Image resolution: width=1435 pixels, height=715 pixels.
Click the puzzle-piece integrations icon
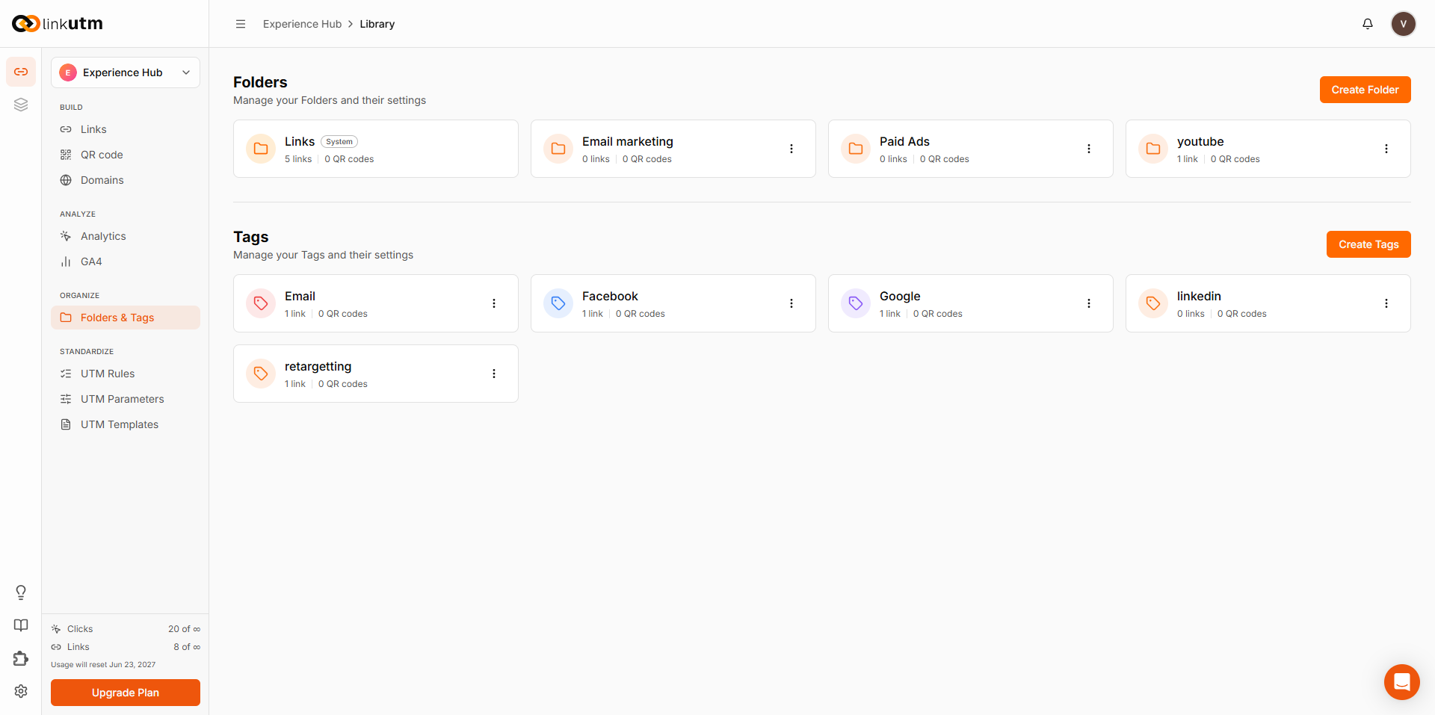click(x=21, y=658)
